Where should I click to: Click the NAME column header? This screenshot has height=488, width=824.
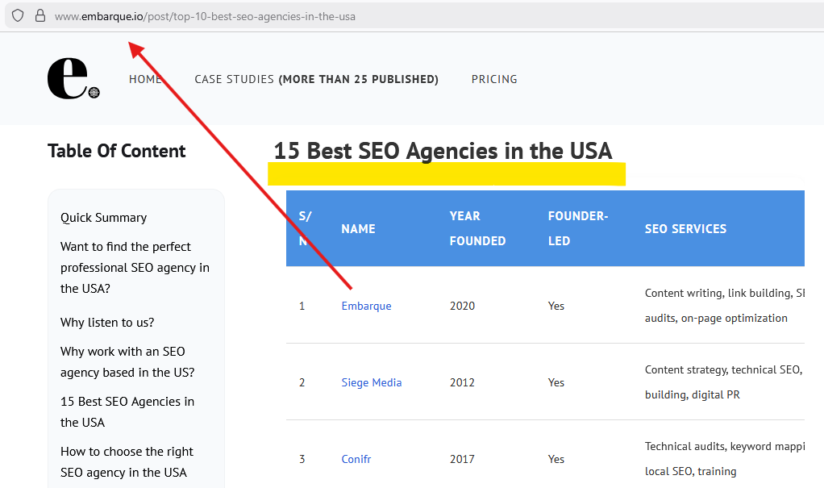(358, 229)
